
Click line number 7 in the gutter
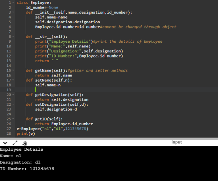10,32
